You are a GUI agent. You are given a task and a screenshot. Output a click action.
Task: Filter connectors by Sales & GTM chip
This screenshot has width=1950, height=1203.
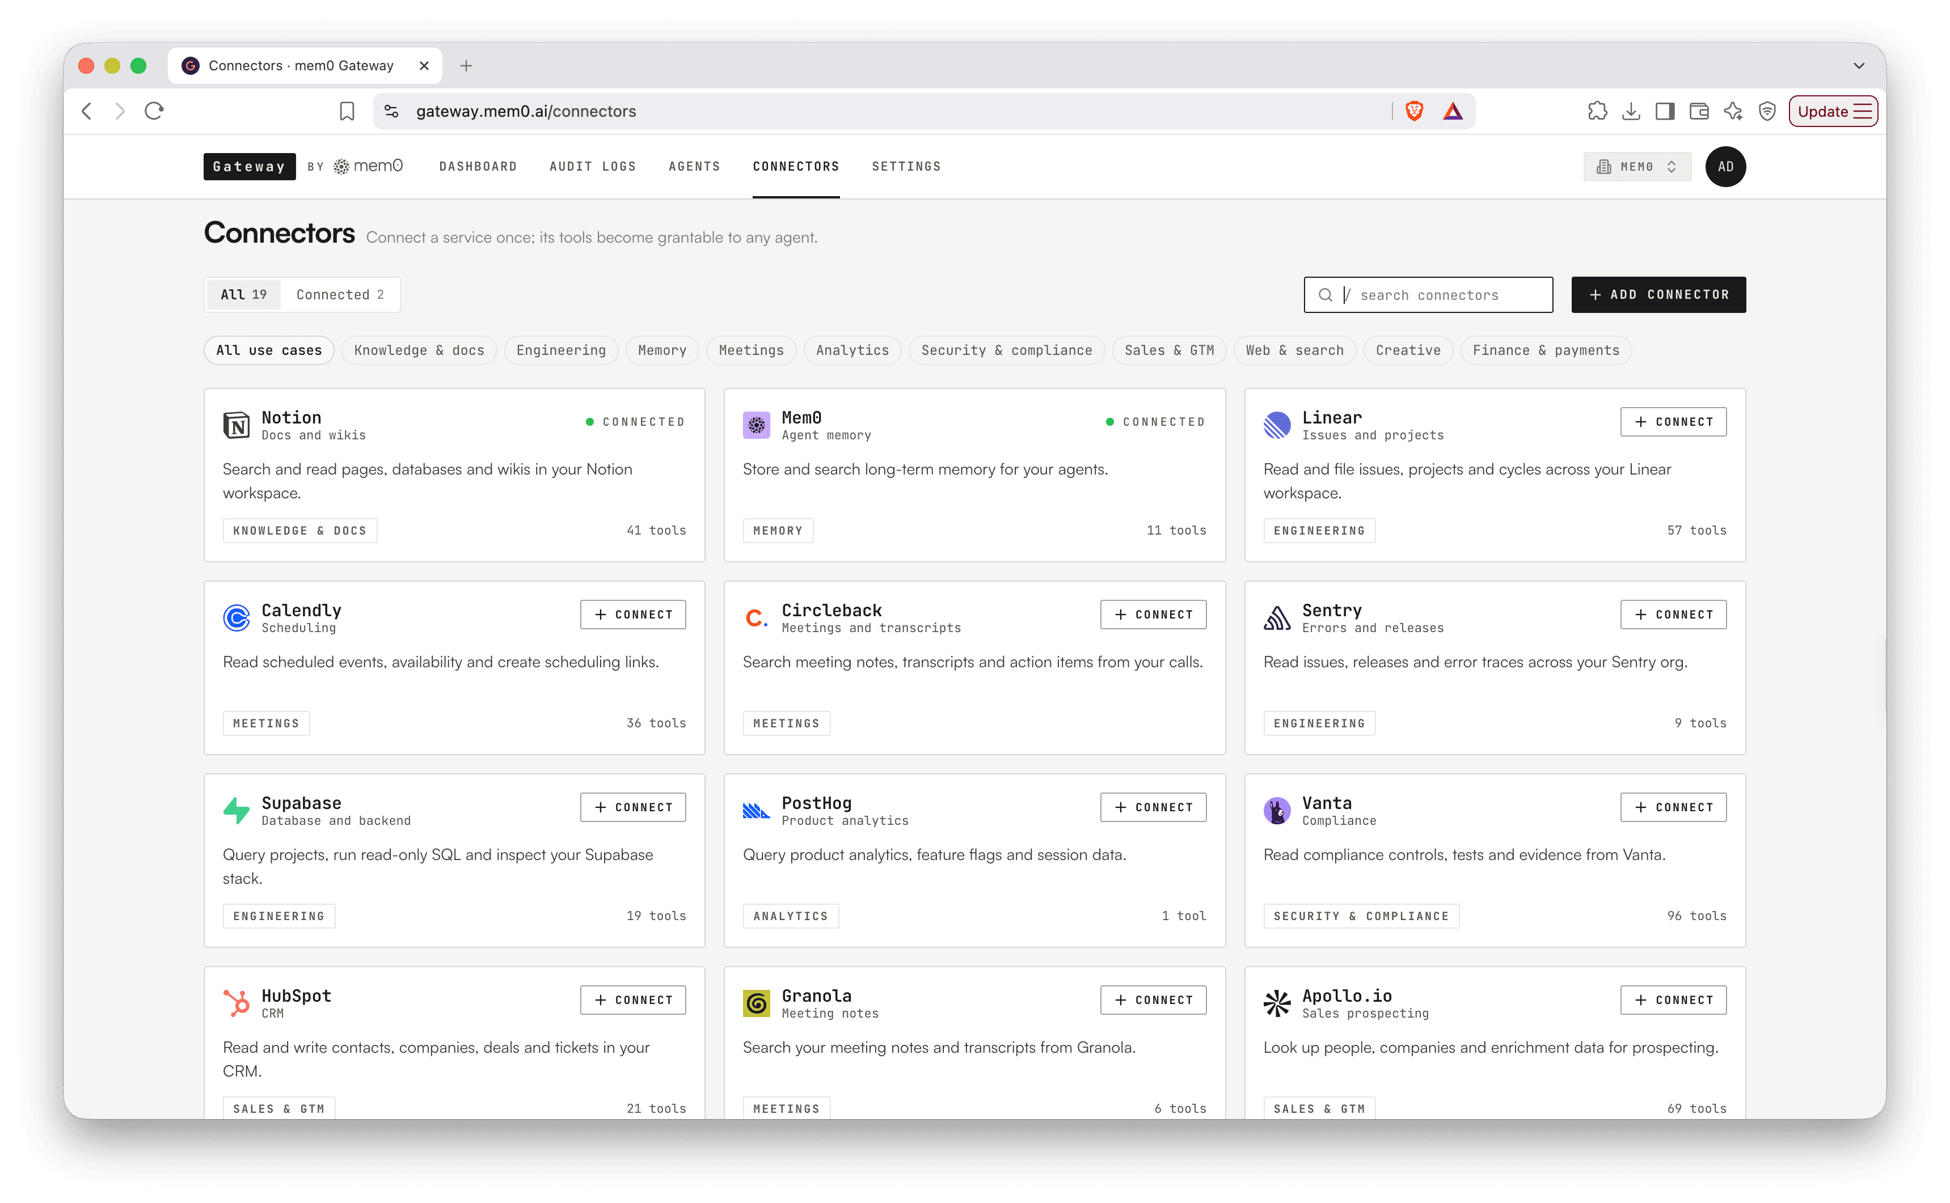click(1169, 350)
